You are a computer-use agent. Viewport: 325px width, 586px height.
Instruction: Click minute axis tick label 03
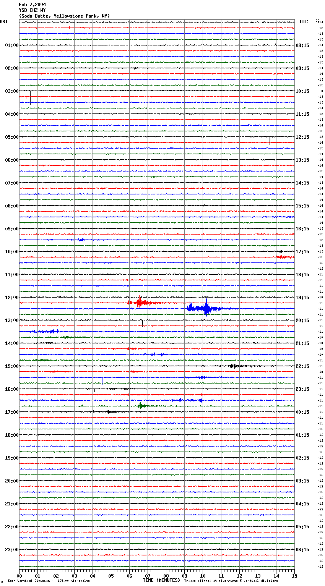(x=74, y=576)
